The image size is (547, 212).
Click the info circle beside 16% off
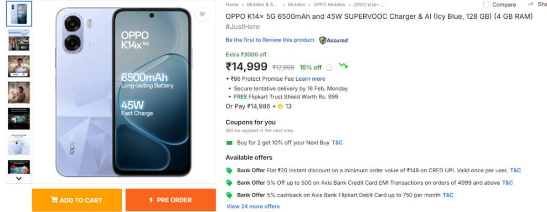tap(329, 67)
